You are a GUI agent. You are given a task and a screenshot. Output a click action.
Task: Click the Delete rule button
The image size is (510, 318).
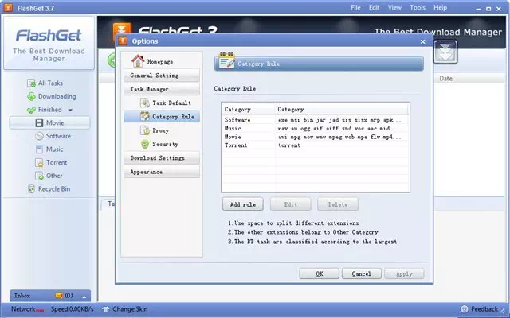[x=338, y=204]
